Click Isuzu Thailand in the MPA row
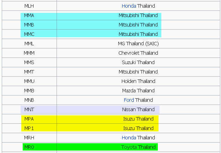This screenshot has width=221, height=153. (138, 119)
